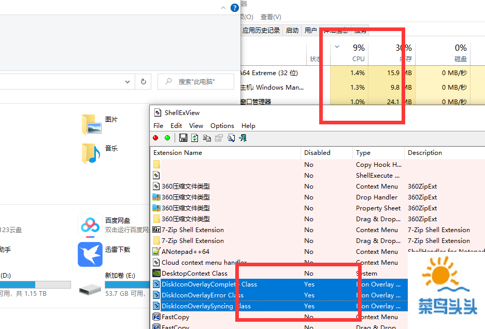Image resolution: width=485 pixels, height=329 pixels.
Task: Open the address bar history dropdown
Action: click(127, 82)
